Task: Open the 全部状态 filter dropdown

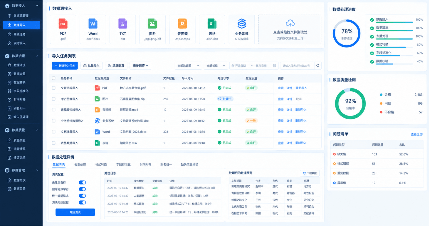Action: pos(216,66)
